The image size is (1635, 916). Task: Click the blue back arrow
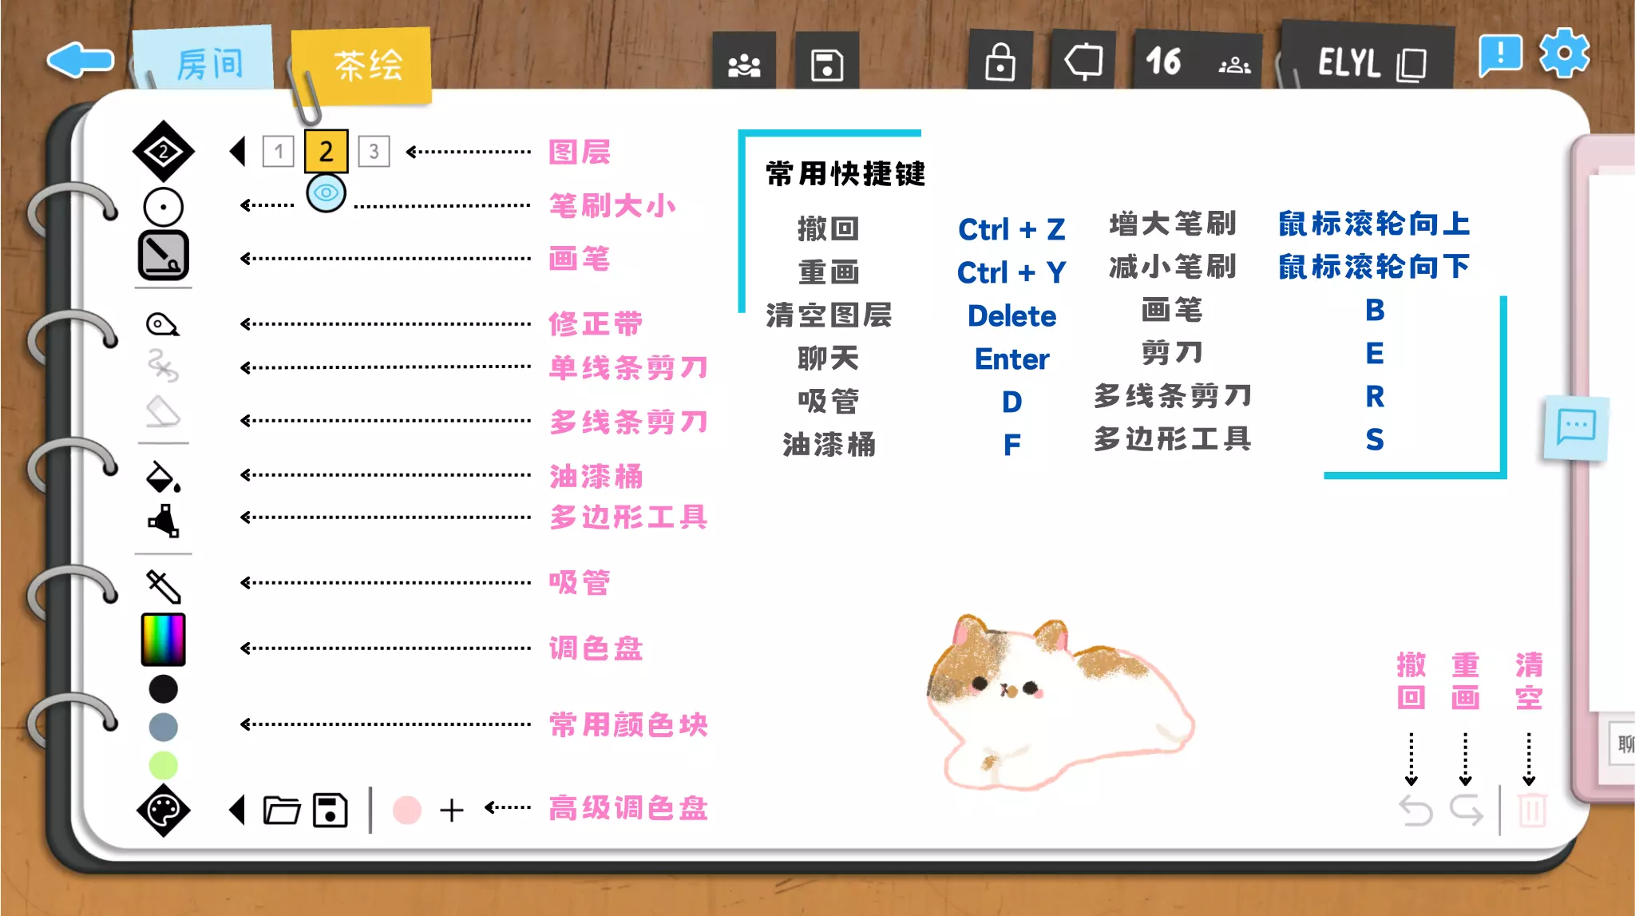(x=80, y=60)
